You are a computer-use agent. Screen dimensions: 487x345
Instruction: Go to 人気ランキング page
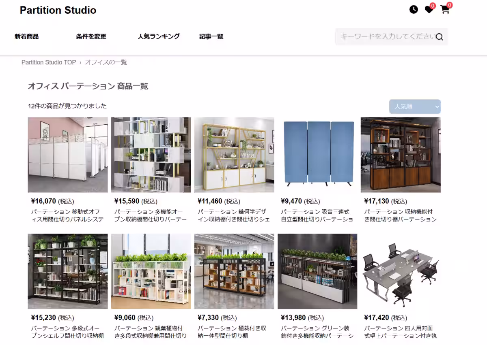[x=158, y=36]
